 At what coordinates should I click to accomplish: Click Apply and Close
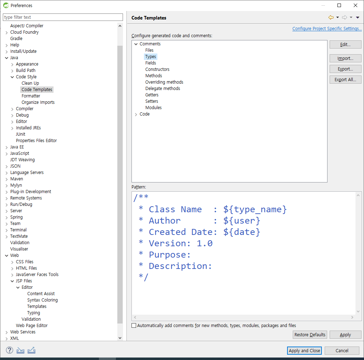click(x=304, y=350)
